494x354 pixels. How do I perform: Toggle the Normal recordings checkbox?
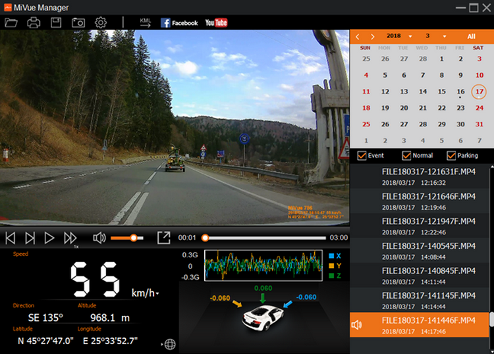[406, 156]
